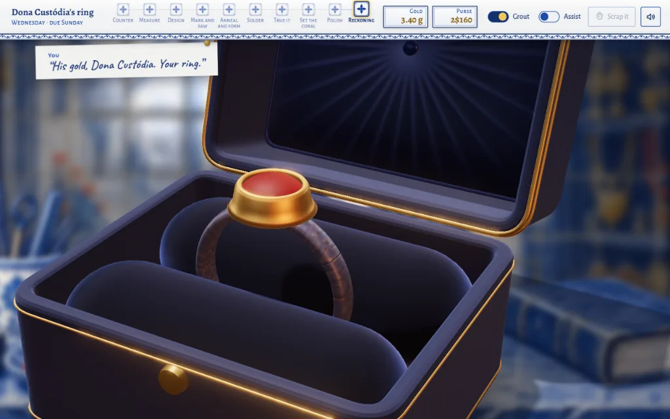The width and height of the screenshot is (670, 419).
Task: Click the note "His gold, Dona Custódia. Your ring."
Action: tap(127, 61)
